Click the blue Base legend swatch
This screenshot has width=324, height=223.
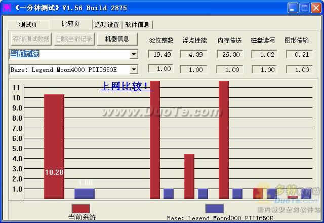tap(214, 208)
